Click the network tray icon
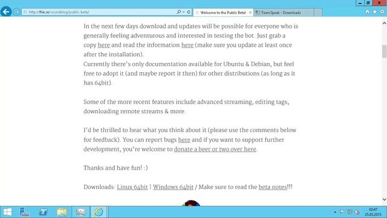 pyautogui.click(x=350, y=212)
